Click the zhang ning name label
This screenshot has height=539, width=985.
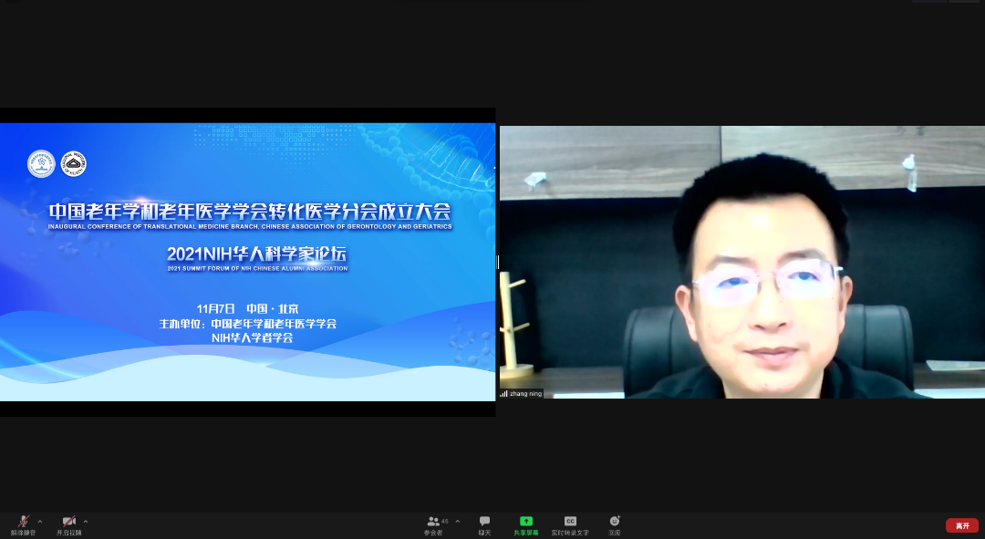coord(526,394)
